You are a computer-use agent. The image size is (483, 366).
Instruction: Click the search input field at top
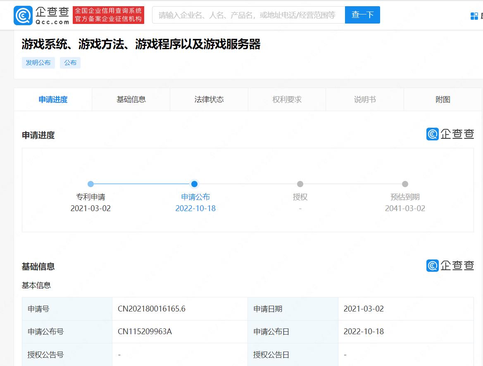coord(248,14)
